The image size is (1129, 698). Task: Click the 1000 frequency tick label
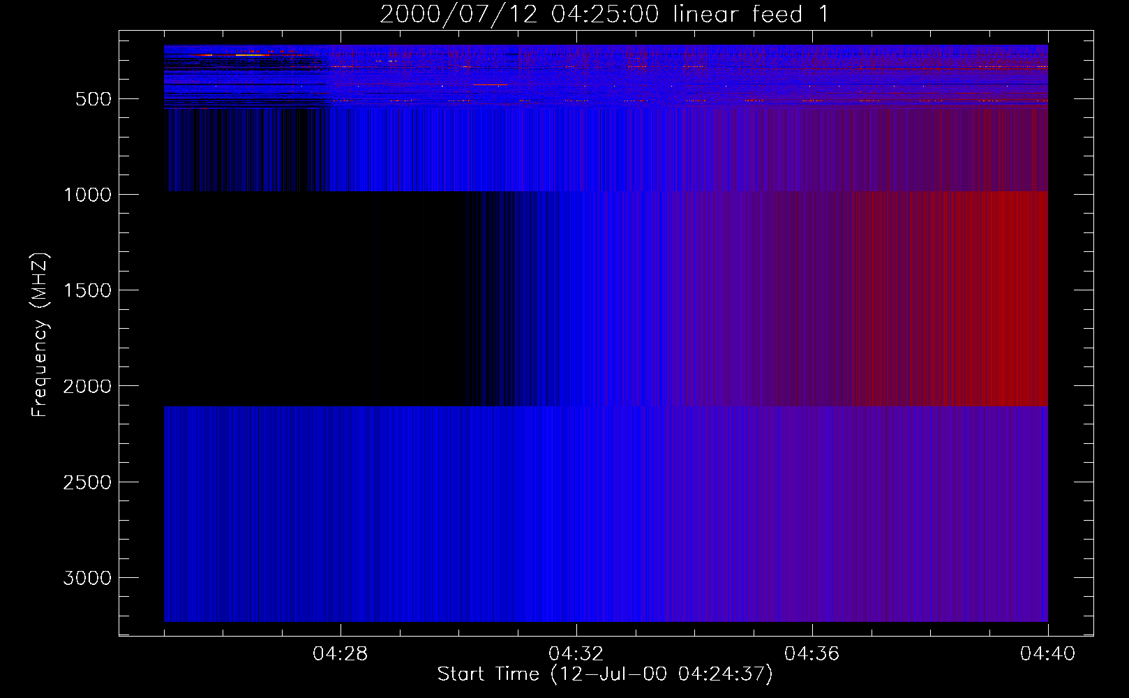[x=87, y=195]
